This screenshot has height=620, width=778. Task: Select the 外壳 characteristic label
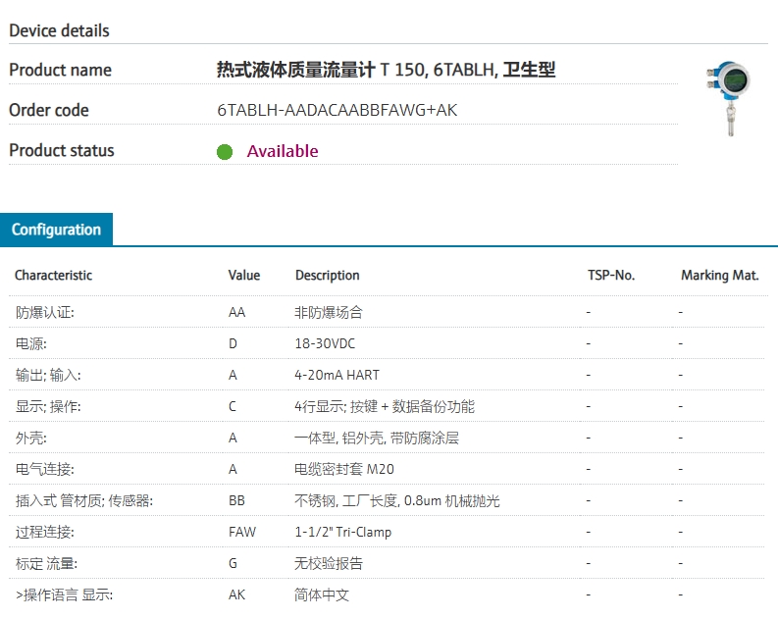click(x=30, y=438)
